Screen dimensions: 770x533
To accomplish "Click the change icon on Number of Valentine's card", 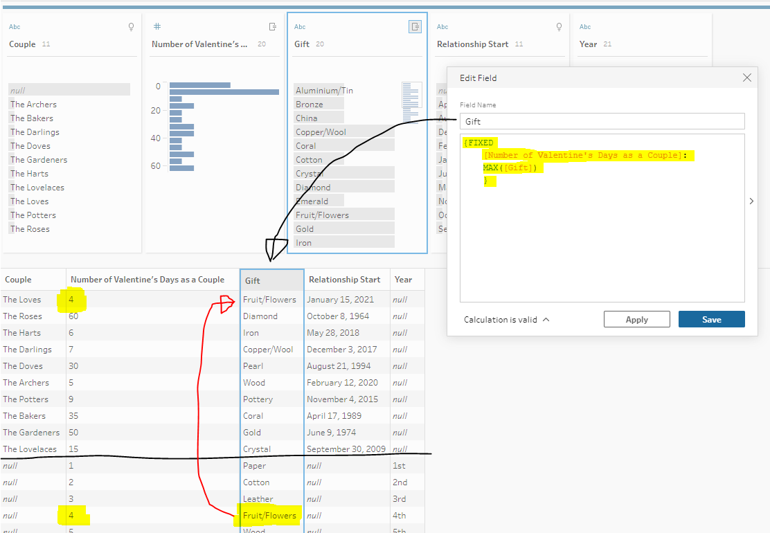I will click(x=272, y=27).
